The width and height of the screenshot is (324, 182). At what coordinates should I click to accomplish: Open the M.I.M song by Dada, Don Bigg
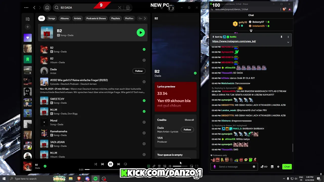[x=93, y=111]
